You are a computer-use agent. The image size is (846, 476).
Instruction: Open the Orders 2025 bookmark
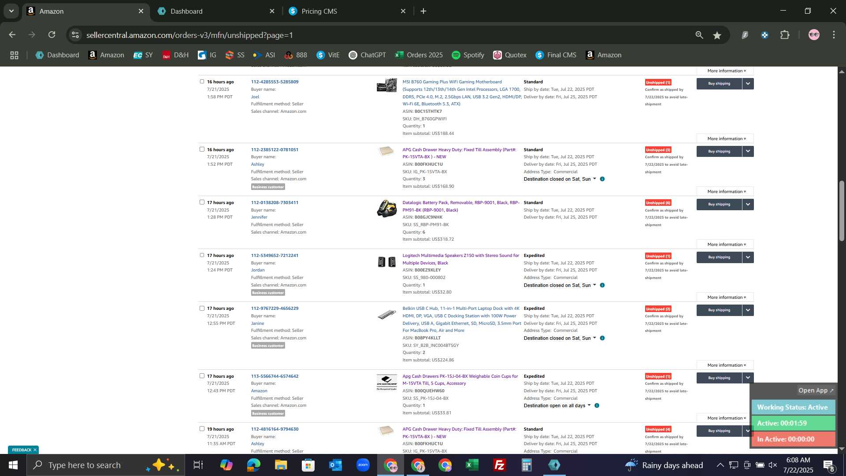point(419,55)
